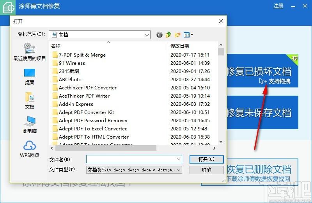
Task: Minimize the 涂师傅文档修复 window
Action: coord(293,6)
